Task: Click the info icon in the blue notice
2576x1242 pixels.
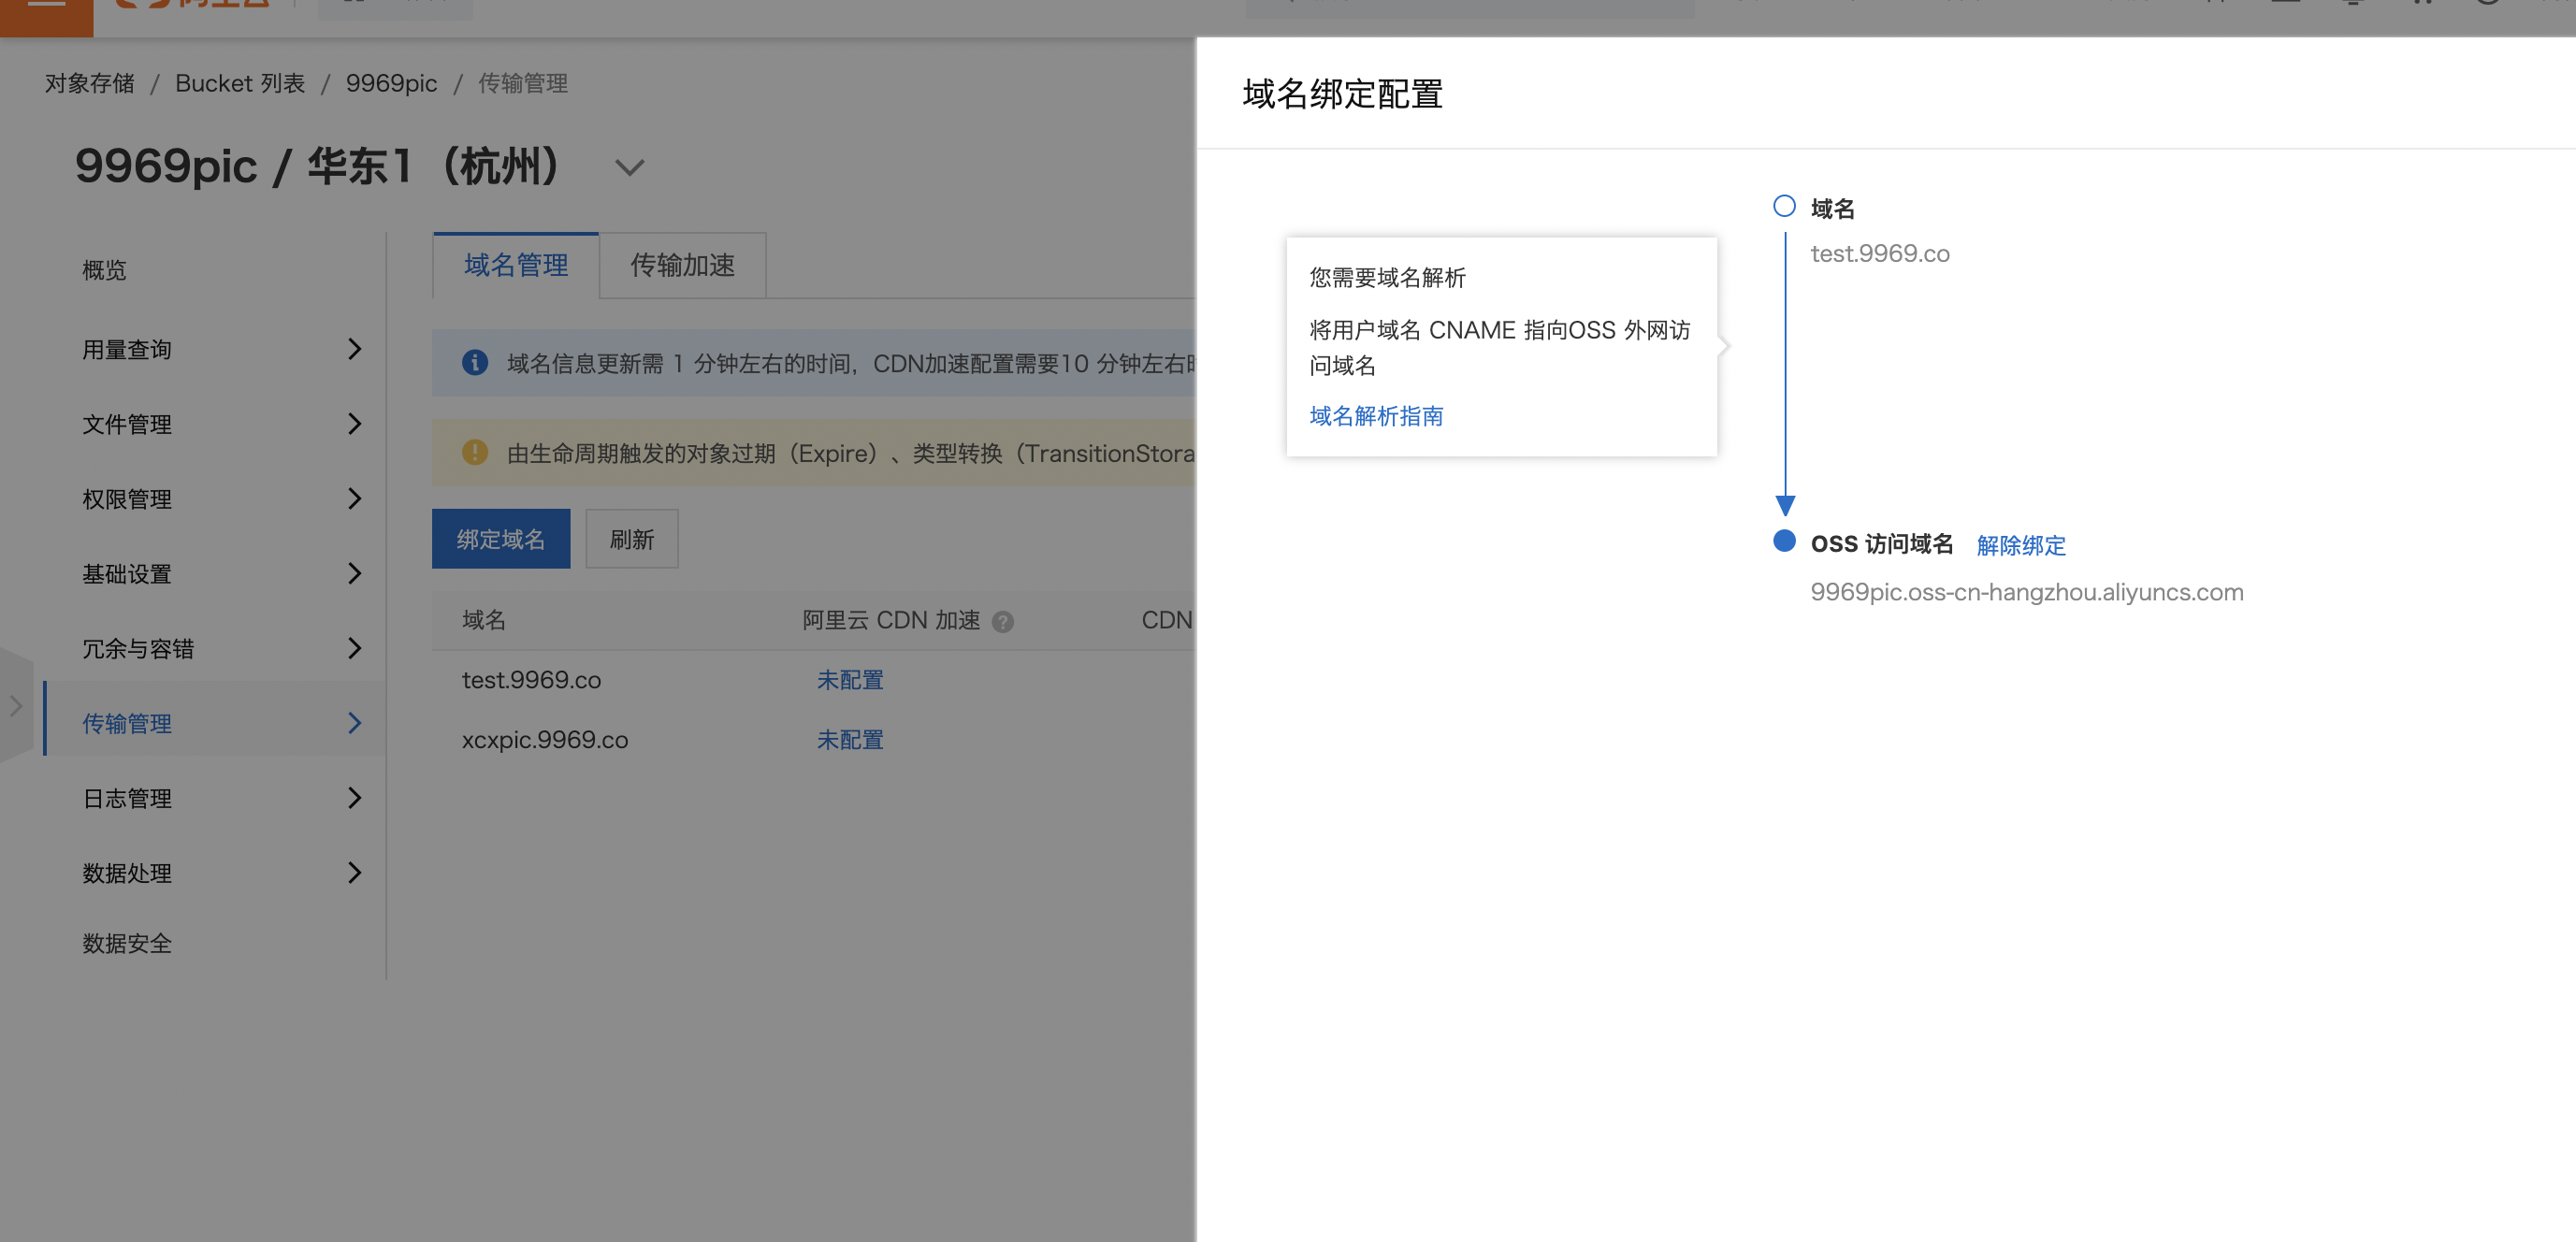Action: (x=475, y=362)
